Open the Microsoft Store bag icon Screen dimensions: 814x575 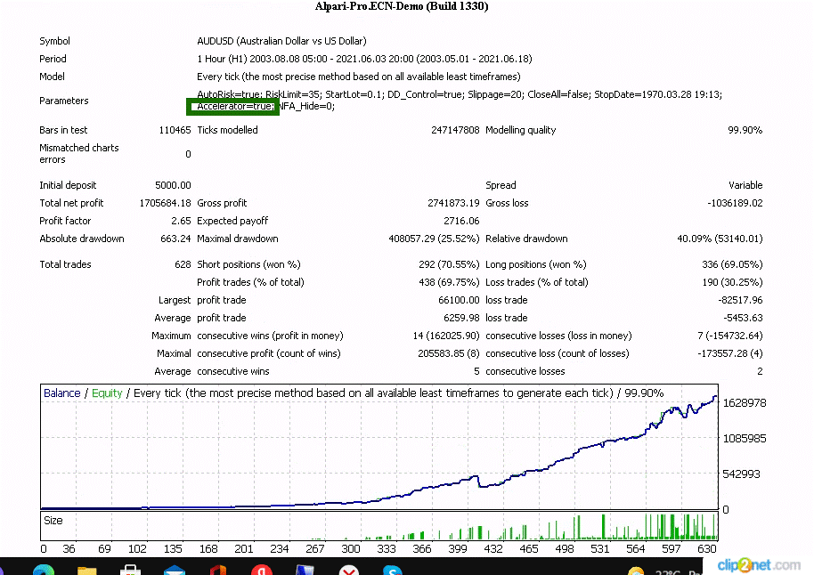(130, 570)
